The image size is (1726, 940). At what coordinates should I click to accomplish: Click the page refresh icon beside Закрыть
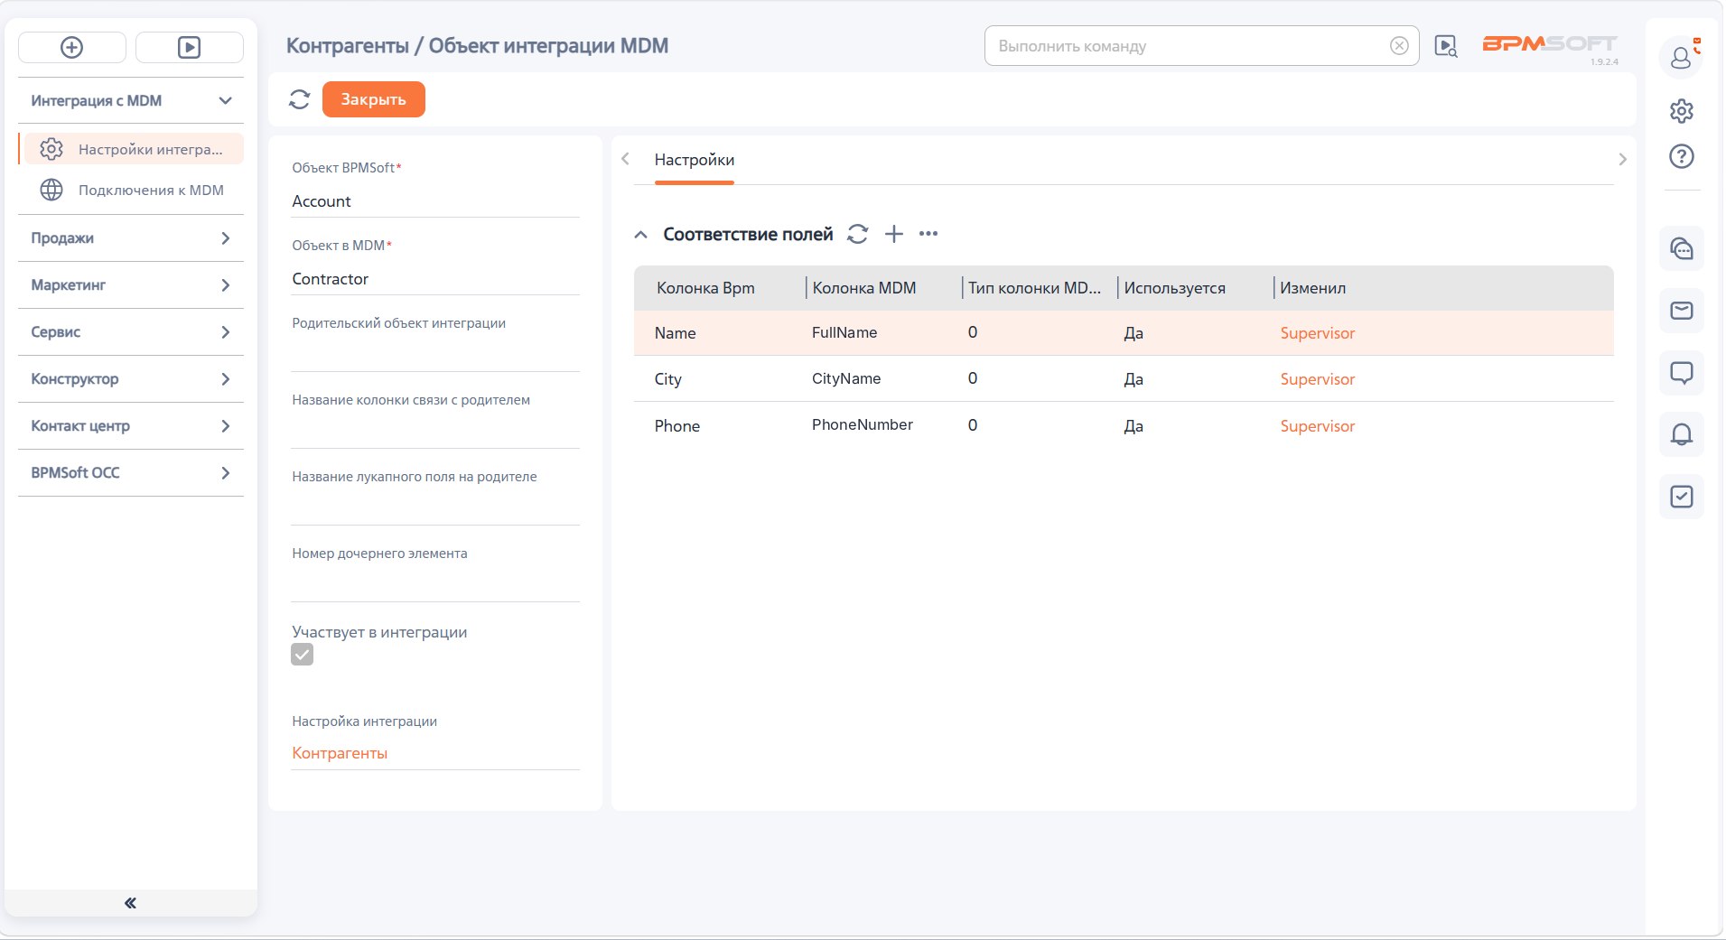pyautogui.click(x=299, y=99)
